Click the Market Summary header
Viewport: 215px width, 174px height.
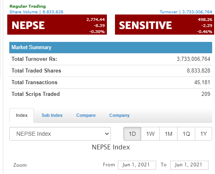111,48
